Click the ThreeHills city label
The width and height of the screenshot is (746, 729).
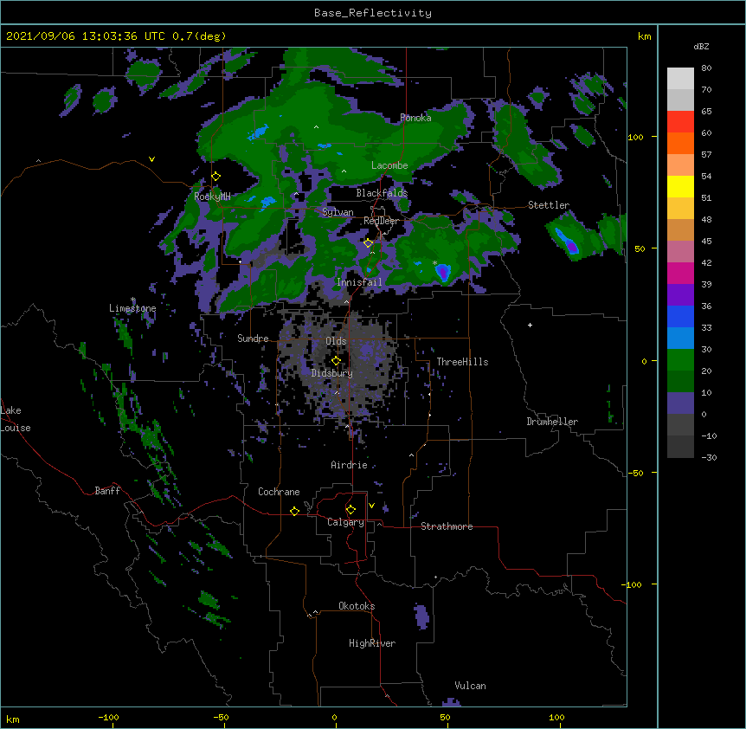coord(462,362)
